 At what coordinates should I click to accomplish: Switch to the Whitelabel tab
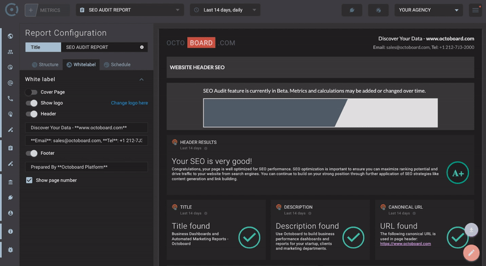(x=81, y=64)
